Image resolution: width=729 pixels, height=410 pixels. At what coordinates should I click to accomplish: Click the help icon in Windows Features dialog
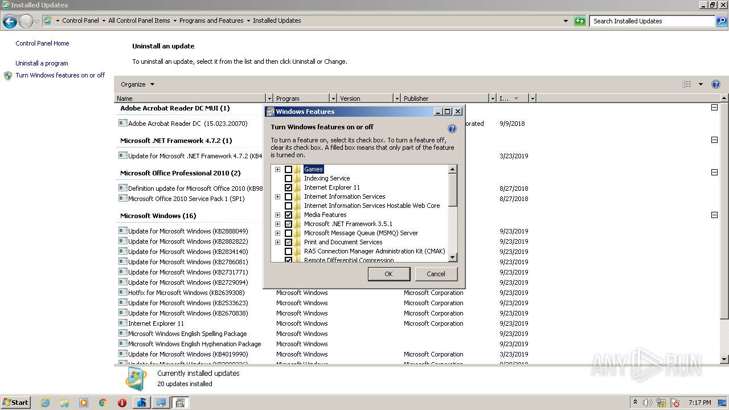[x=452, y=129]
